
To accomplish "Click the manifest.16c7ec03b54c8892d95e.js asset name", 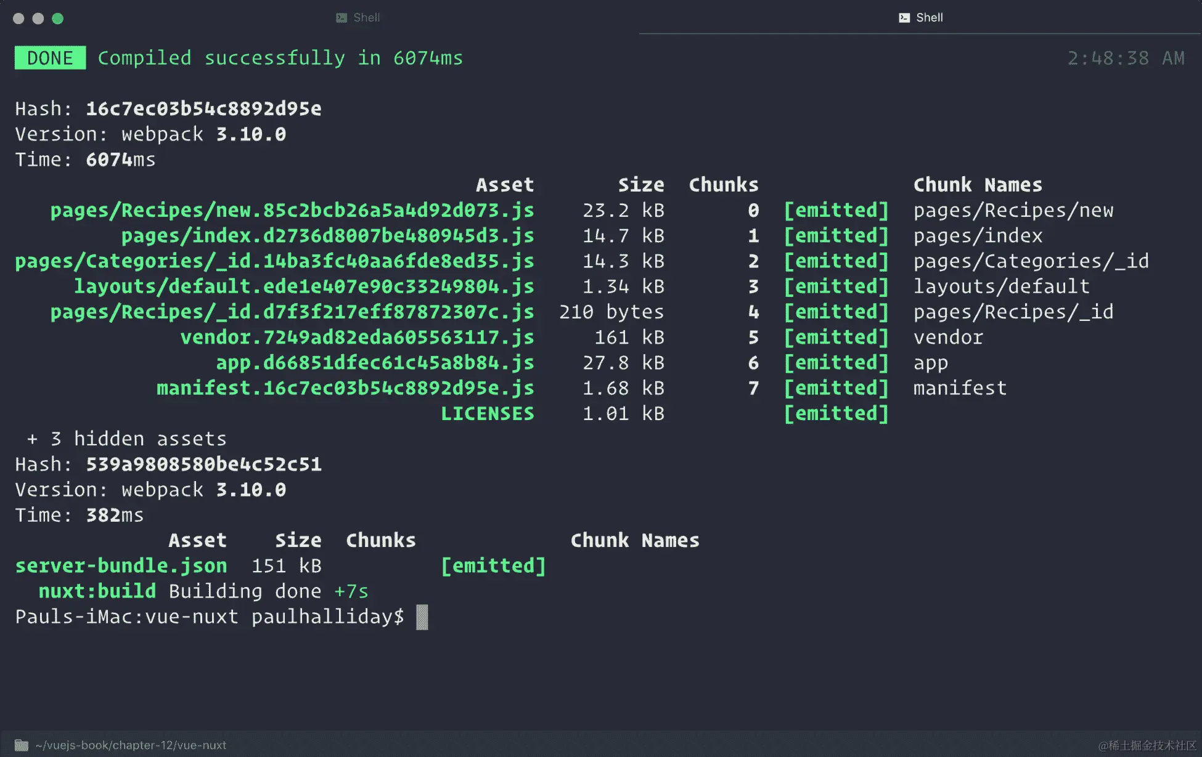I will [345, 388].
